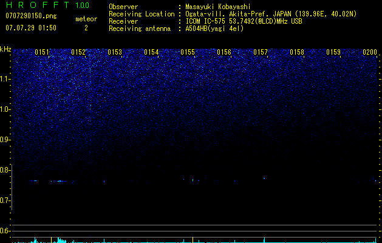Select the filename 0707290150.png
The width and height of the screenshot is (382, 243).
(x=31, y=16)
